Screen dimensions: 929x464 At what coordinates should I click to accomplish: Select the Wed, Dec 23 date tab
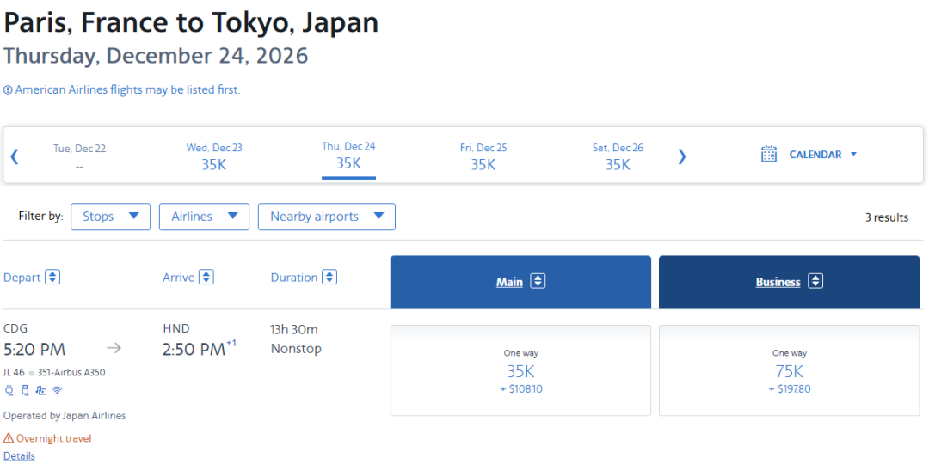214,156
